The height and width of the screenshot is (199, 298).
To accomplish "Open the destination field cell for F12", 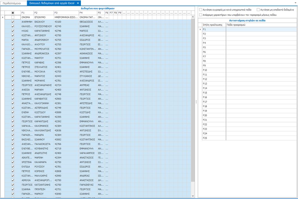I will pos(261,79).
